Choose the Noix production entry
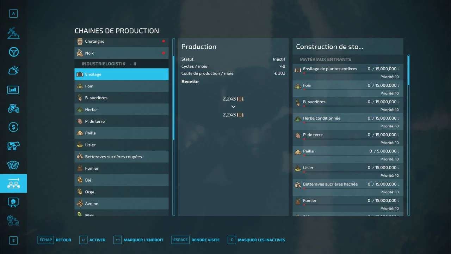The image size is (451, 254). (x=121, y=53)
